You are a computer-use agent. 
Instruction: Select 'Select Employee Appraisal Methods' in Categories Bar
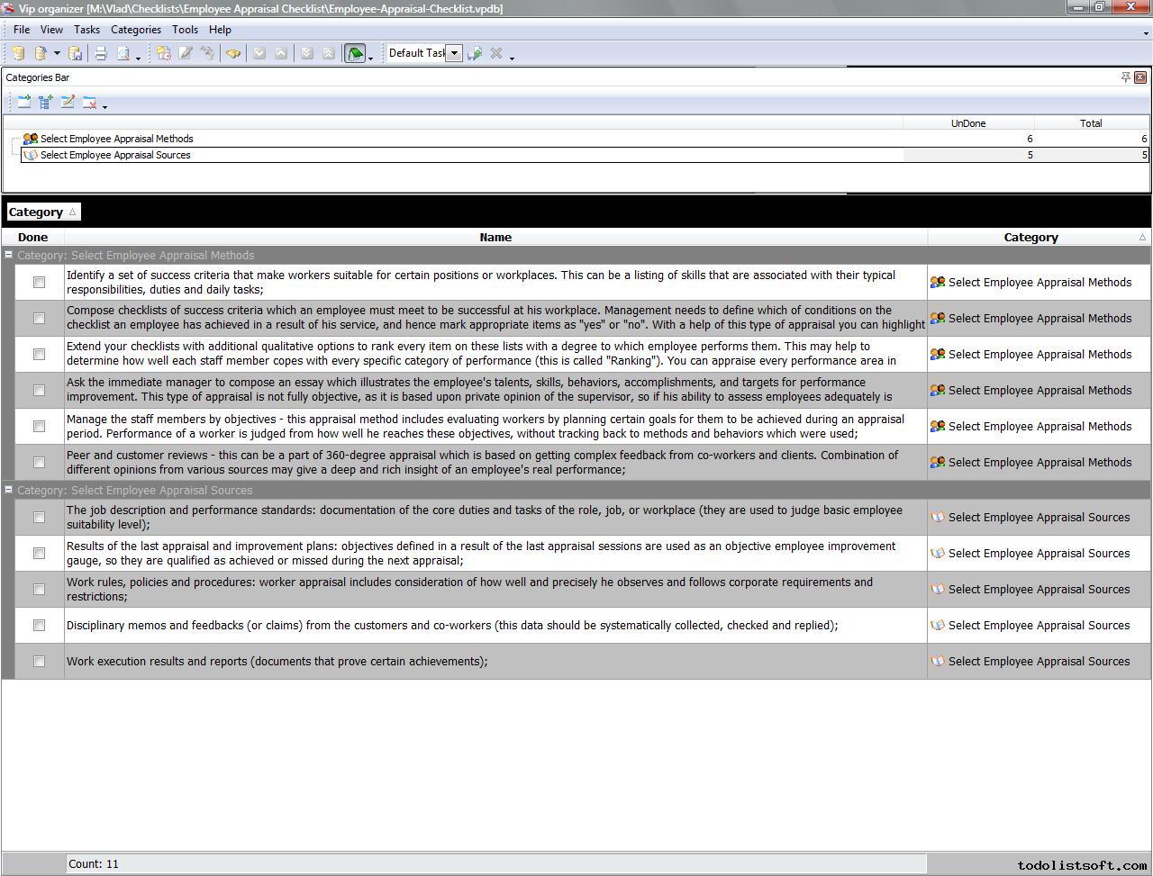click(116, 139)
